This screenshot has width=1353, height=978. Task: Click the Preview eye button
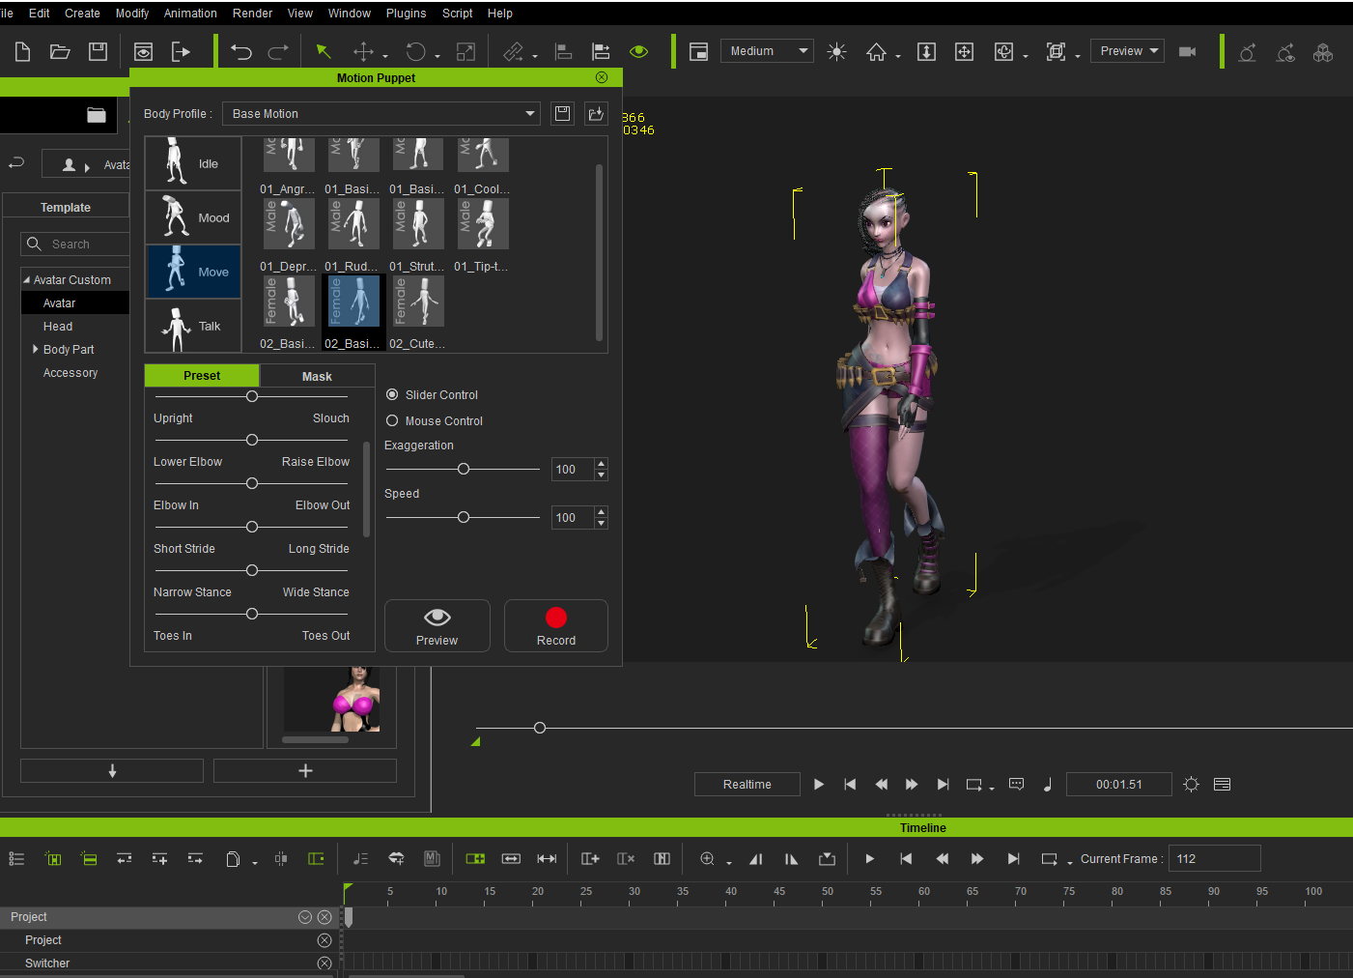(x=437, y=626)
